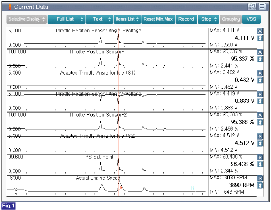Click the VSS button
271x210 pixels.
[x=251, y=19]
